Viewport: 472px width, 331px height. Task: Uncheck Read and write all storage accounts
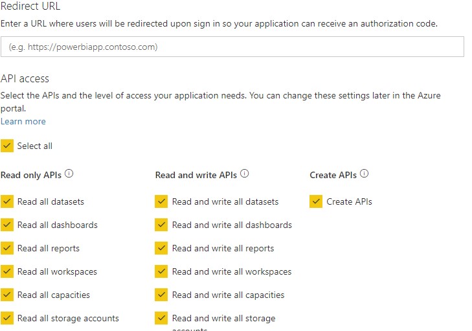pyautogui.click(x=162, y=318)
